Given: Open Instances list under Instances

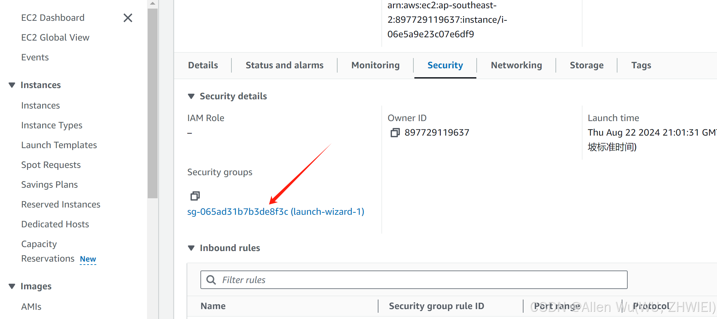Looking at the screenshot, I should click(x=41, y=106).
